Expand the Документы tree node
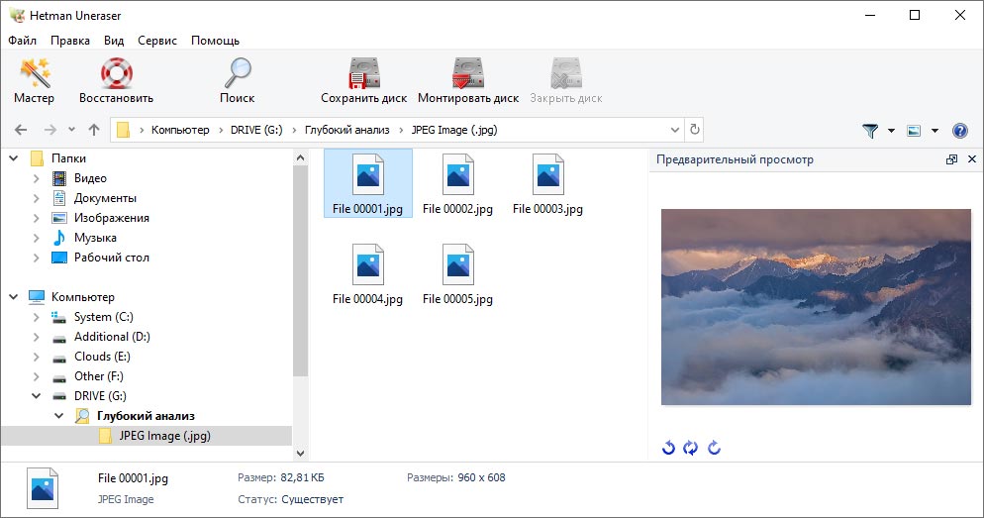This screenshot has height=518, width=984. pos(37,198)
